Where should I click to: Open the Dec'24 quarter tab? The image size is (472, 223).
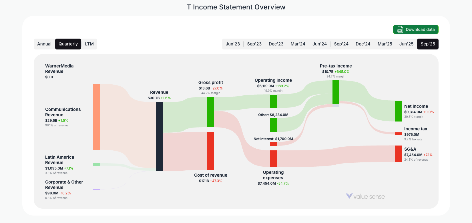pyautogui.click(x=363, y=44)
